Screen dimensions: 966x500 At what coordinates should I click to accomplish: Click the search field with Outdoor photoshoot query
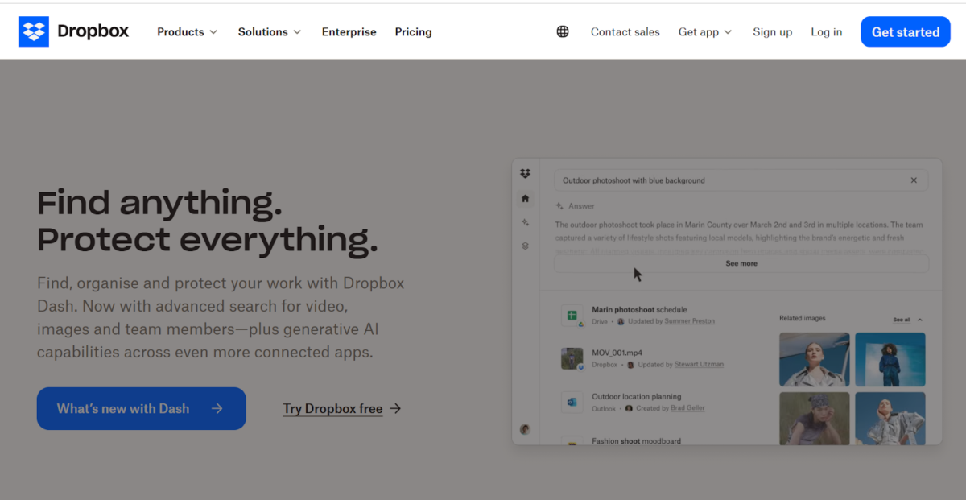[724, 180]
